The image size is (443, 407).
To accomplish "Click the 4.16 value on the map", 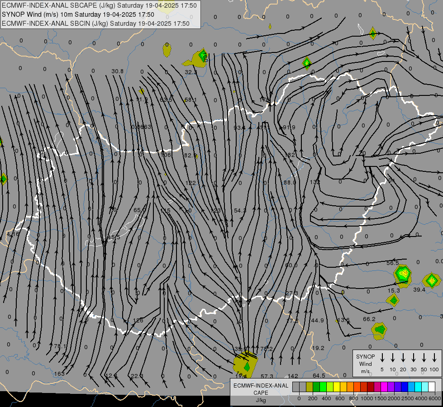I will click(x=13, y=234).
